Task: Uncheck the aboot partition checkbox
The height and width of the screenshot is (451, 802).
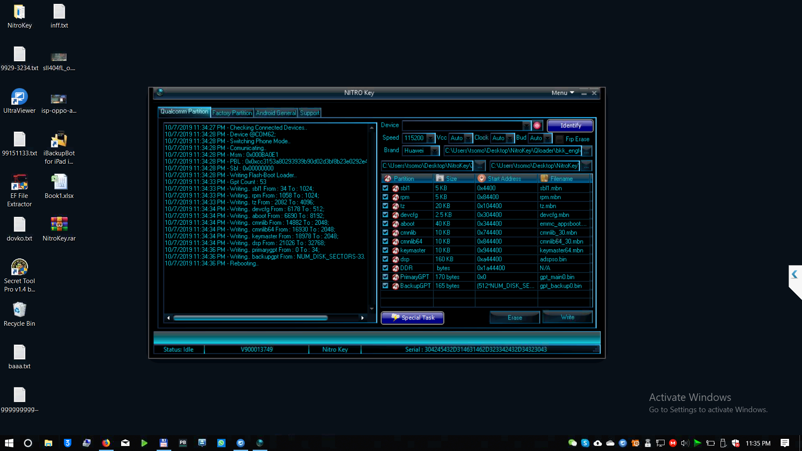Action: point(386,223)
